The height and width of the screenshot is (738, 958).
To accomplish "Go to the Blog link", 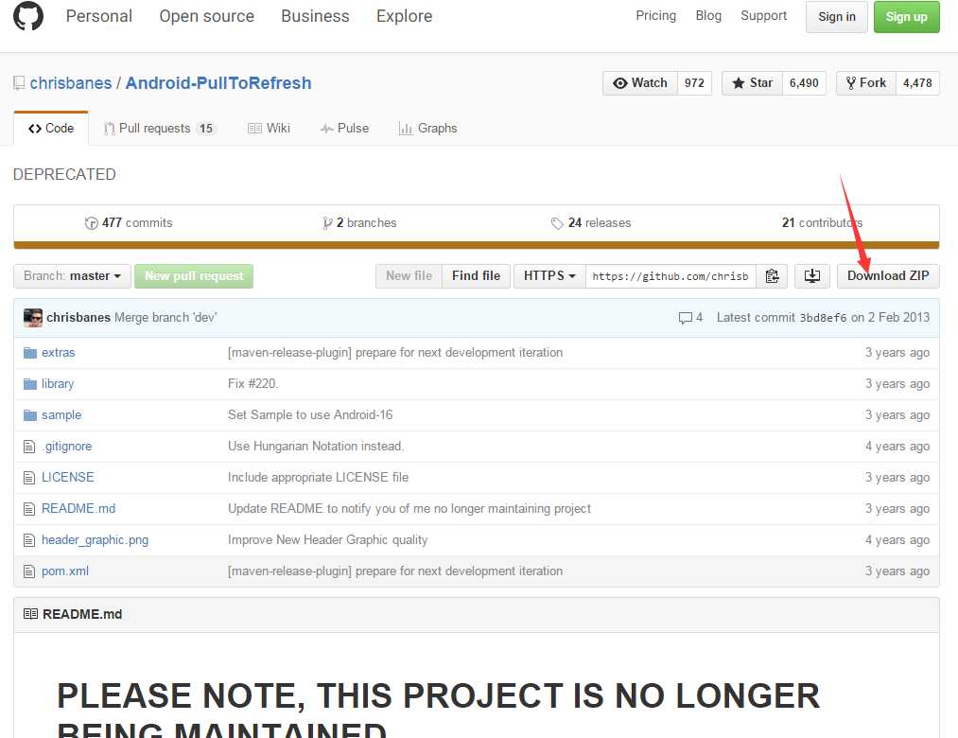I will coord(708,16).
